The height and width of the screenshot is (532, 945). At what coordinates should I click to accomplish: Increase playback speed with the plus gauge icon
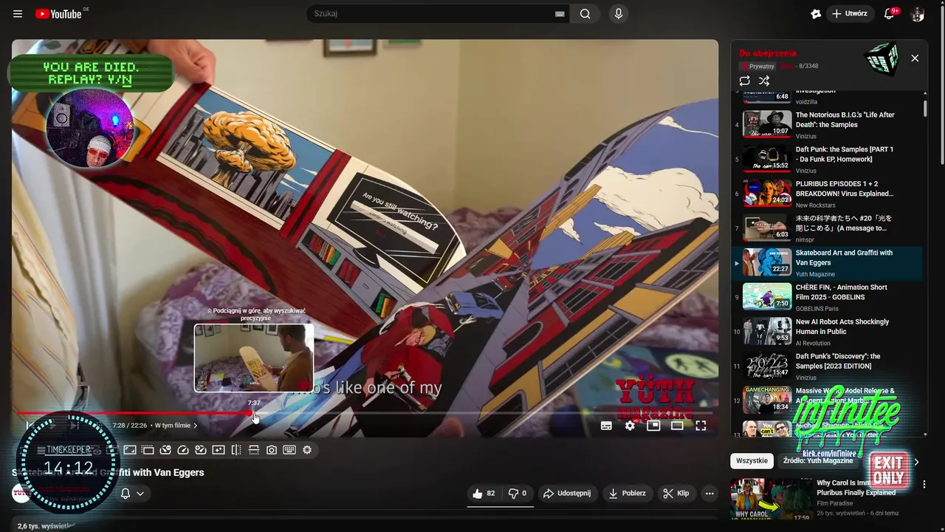click(201, 450)
